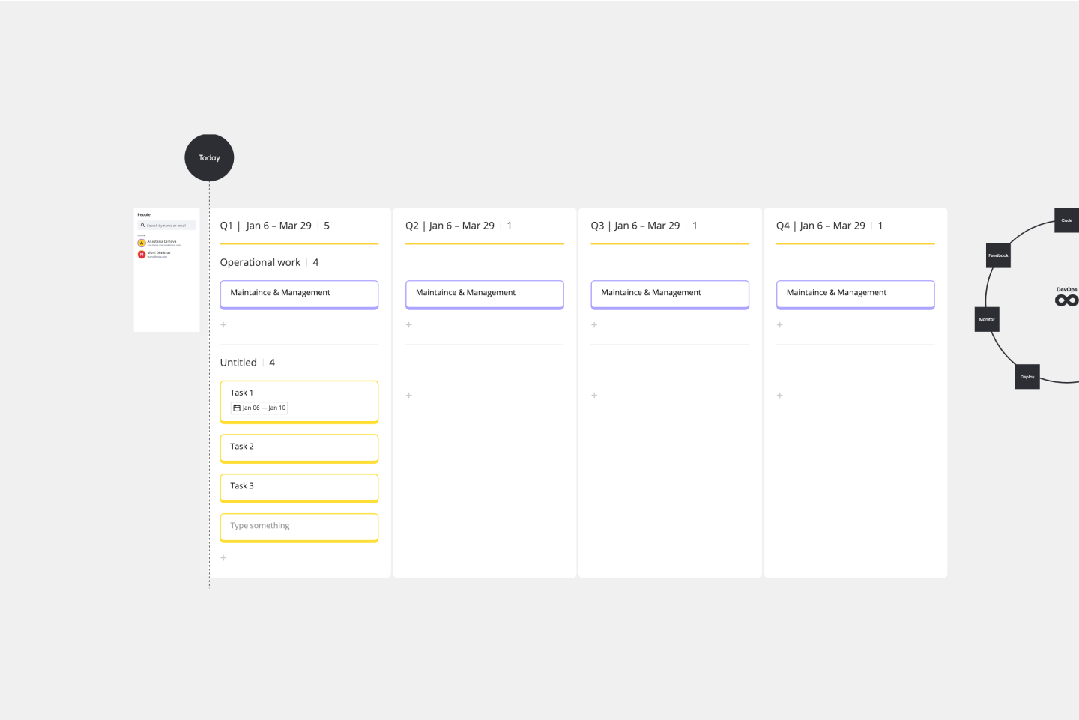Image resolution: width=1079 pixels, height=720 pixels.
Task: Click the Type something empty card
Action: pyautogui.click(x=299, y=527)
